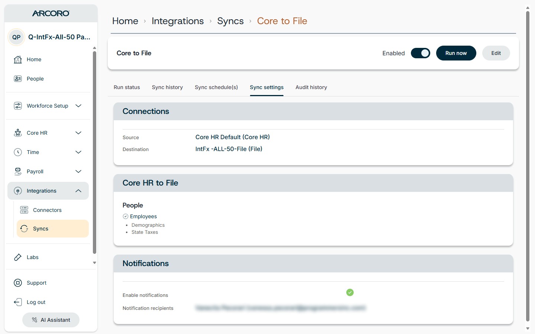The image size is (535, 334).
Task: Go to Syncs breadcrumb link
Action: pyautogui.click(x=230, y=21)
